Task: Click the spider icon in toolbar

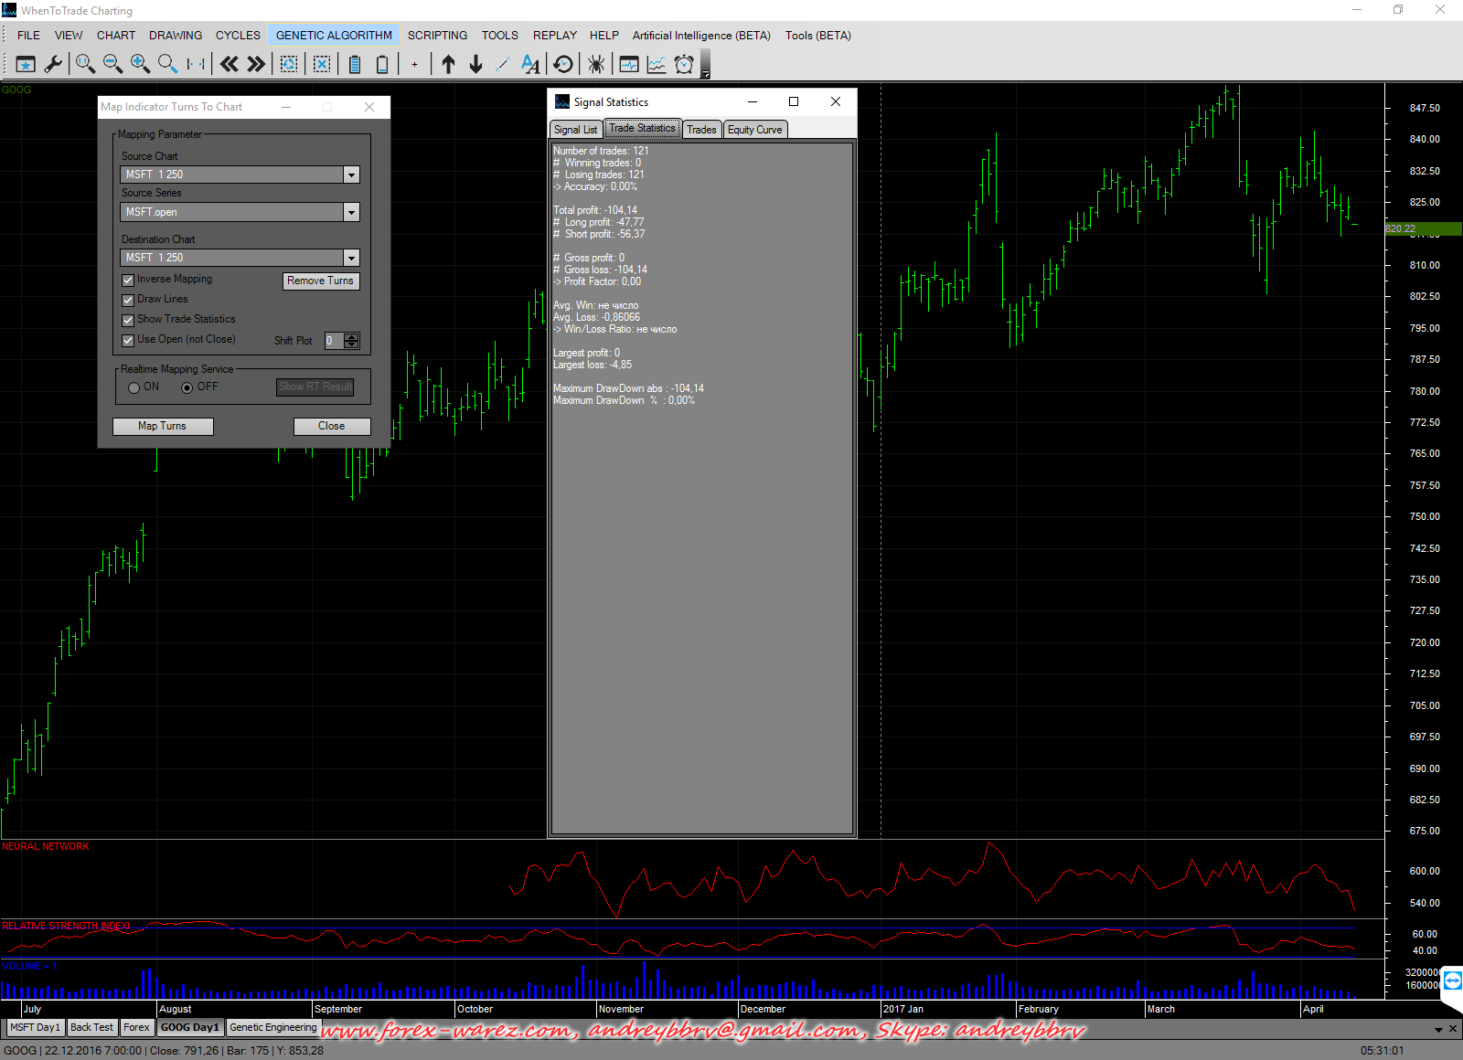Action: (595, 64)
